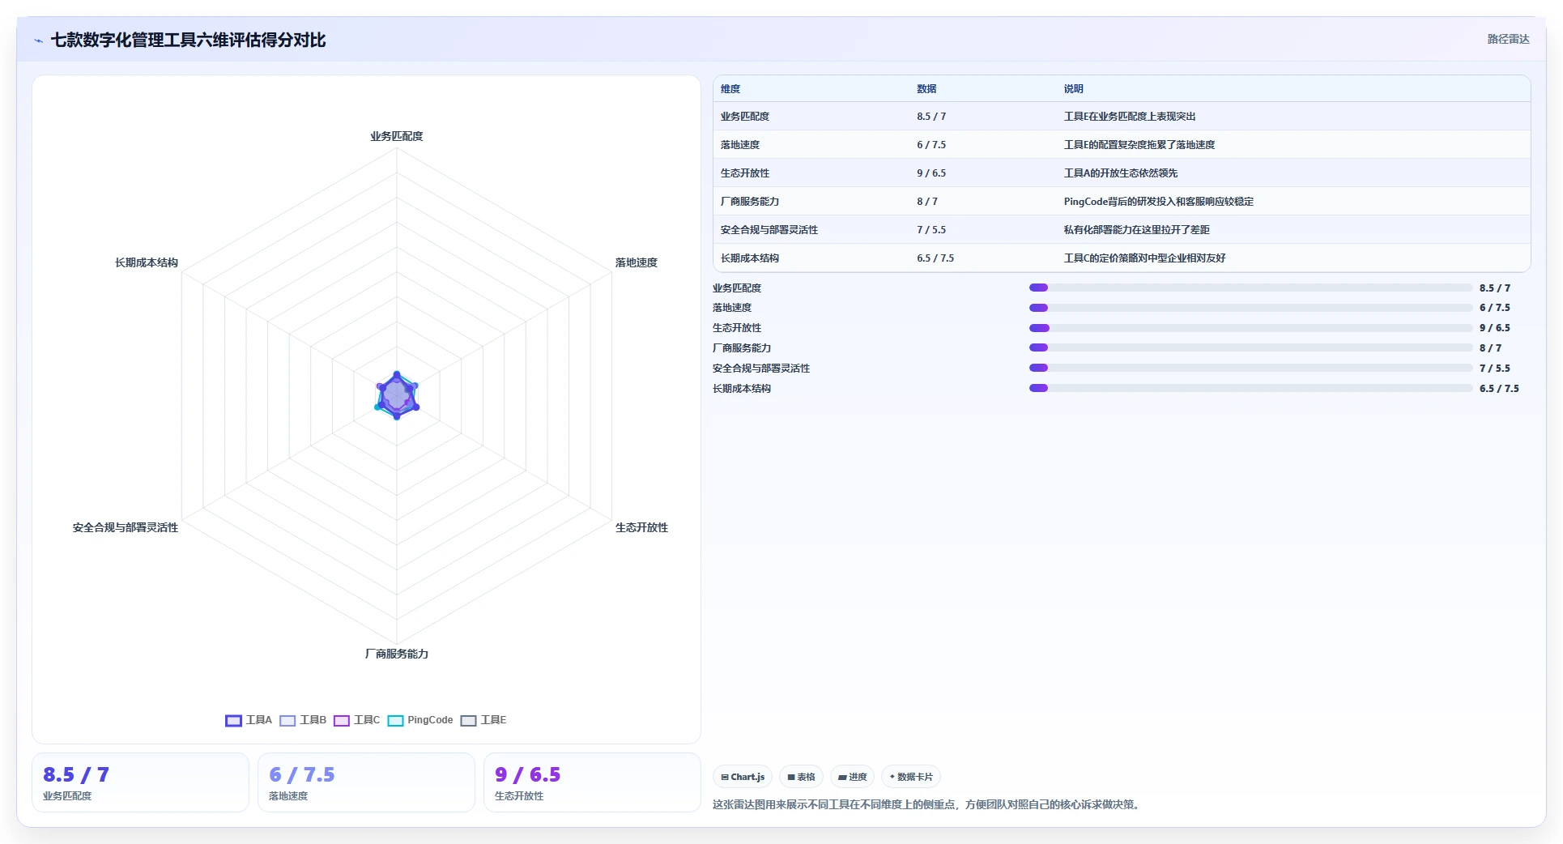Select the 厂商服务能力 progress bar
This screenshot has height=844, width=1563.
1250,347
